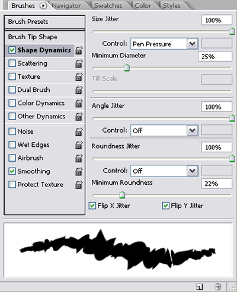Toggle the lock icon next to Color Dynamics
237x292 pixels.
(x=79, y=103)
